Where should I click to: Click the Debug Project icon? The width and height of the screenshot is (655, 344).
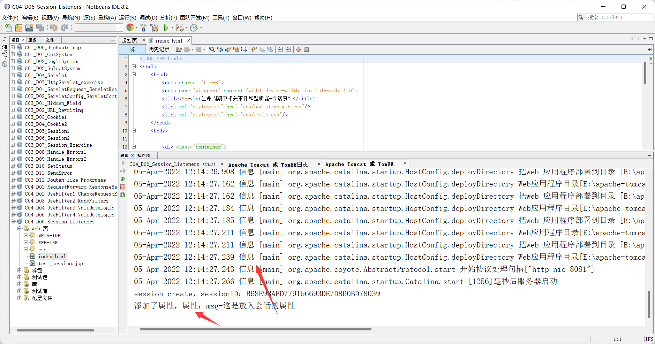[180, 28]
